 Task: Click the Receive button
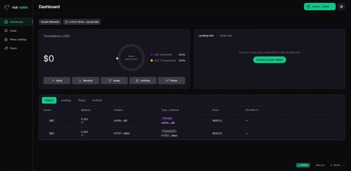tap(86, 80)
